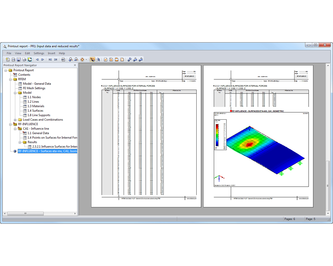Select 1.1 General Data under CA1
This screenshot has width=333, height=266.
coord(38,133)
